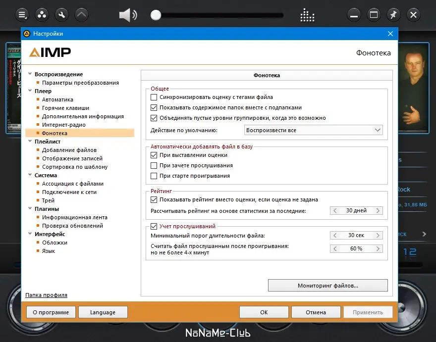Open Горячие клавиши settings page

point(65,108)
